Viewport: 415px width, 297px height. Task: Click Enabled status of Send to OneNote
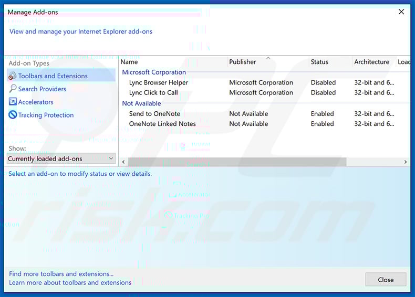click(322, 114)
